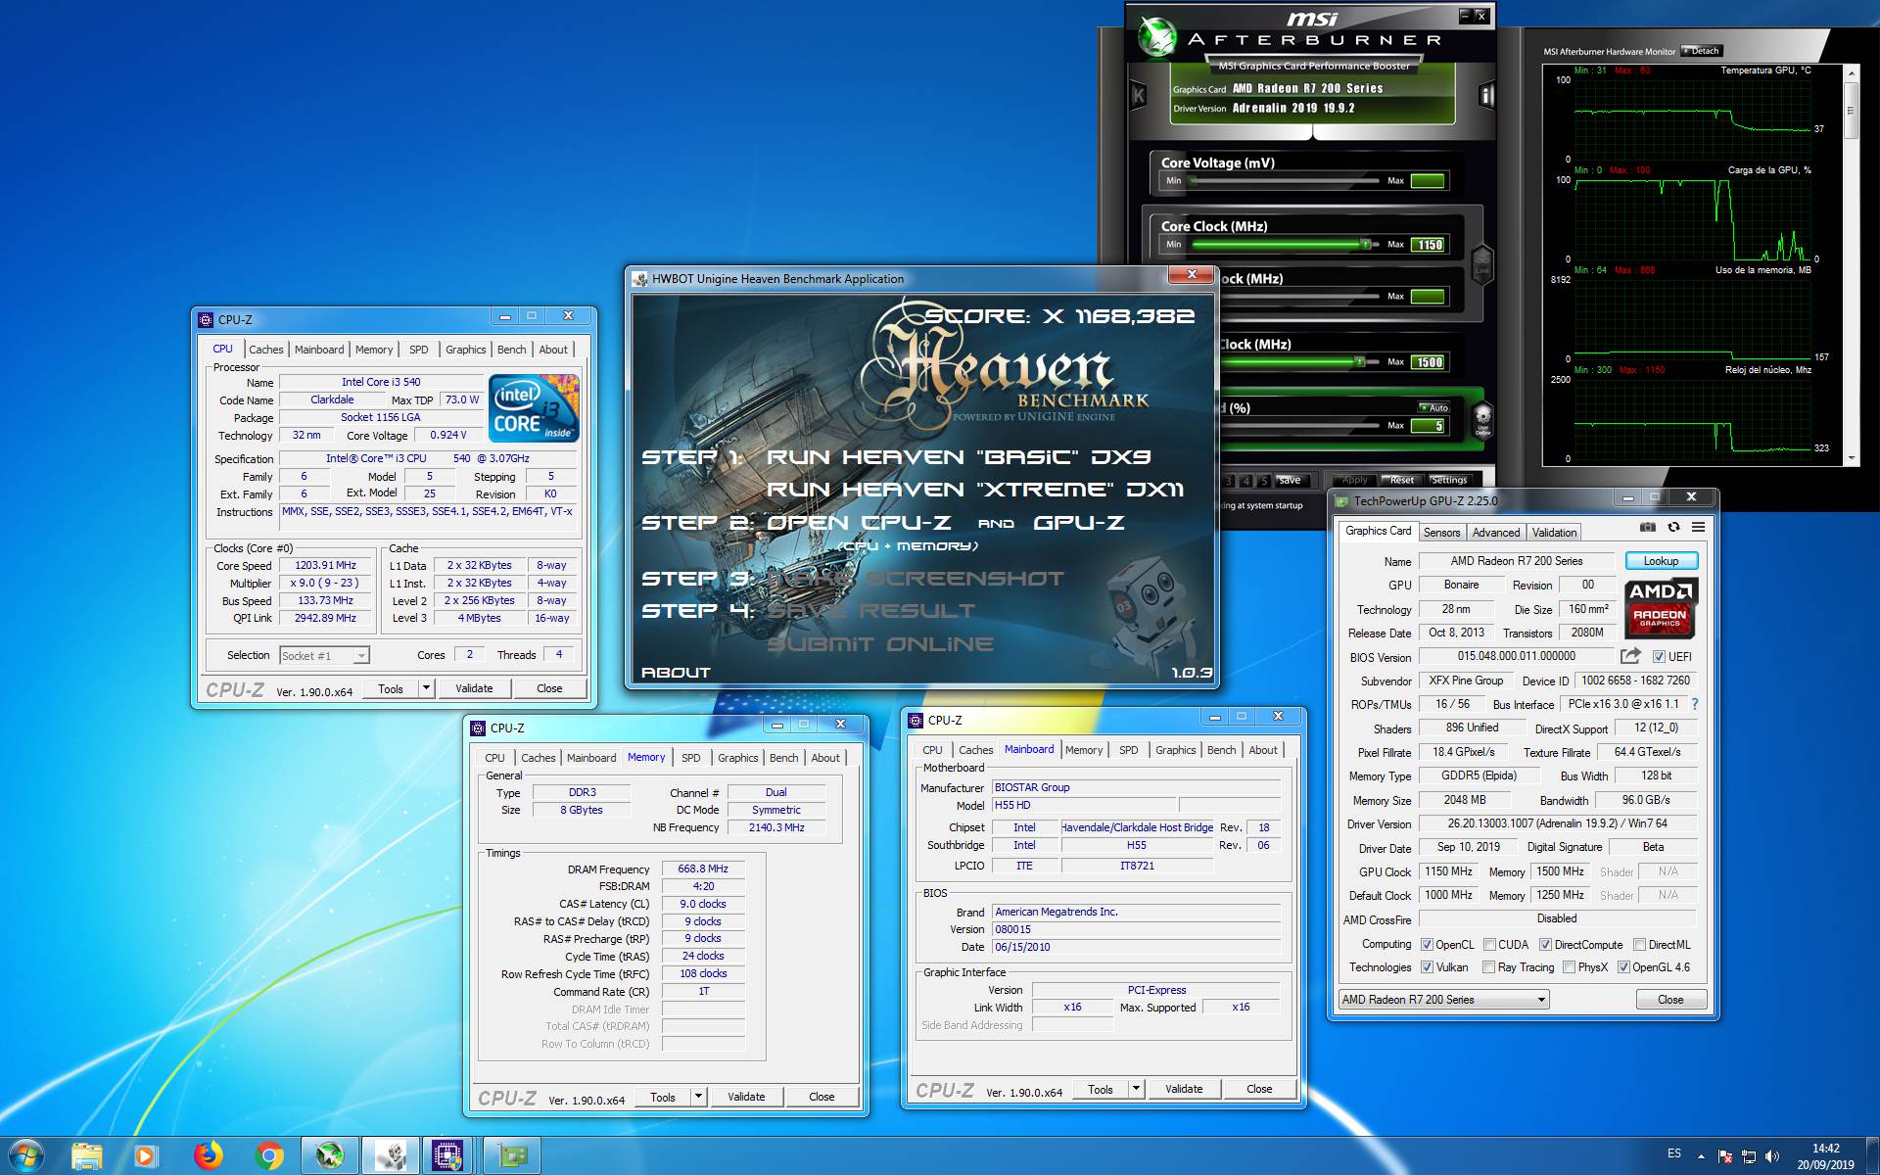Click the fan User Define icon in Afterburner
Image resolution: width=1880 pixels, height=1175 pixels.
click(1482, 419)
